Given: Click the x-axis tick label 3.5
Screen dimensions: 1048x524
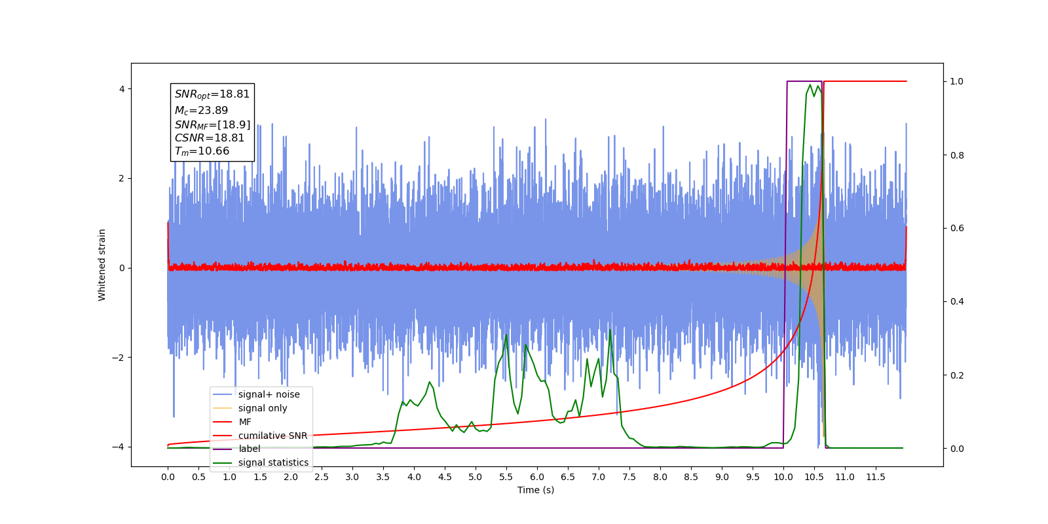Looking at the screenshot, I should [383, 477].
